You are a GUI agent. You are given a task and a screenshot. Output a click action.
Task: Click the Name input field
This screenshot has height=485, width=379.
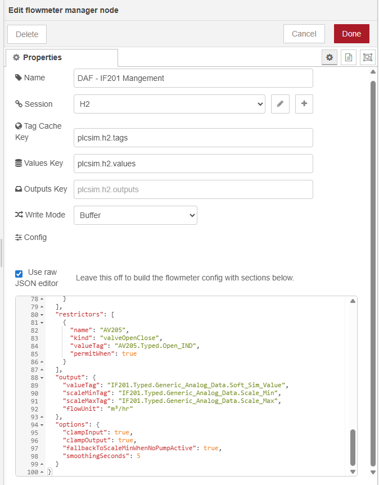pyautogui.click(x=193, y=78)
